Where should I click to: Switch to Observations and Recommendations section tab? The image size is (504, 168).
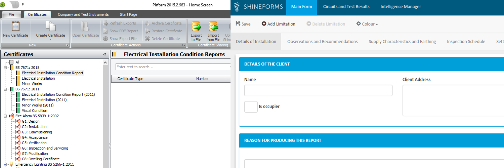[x=322, y=42]
